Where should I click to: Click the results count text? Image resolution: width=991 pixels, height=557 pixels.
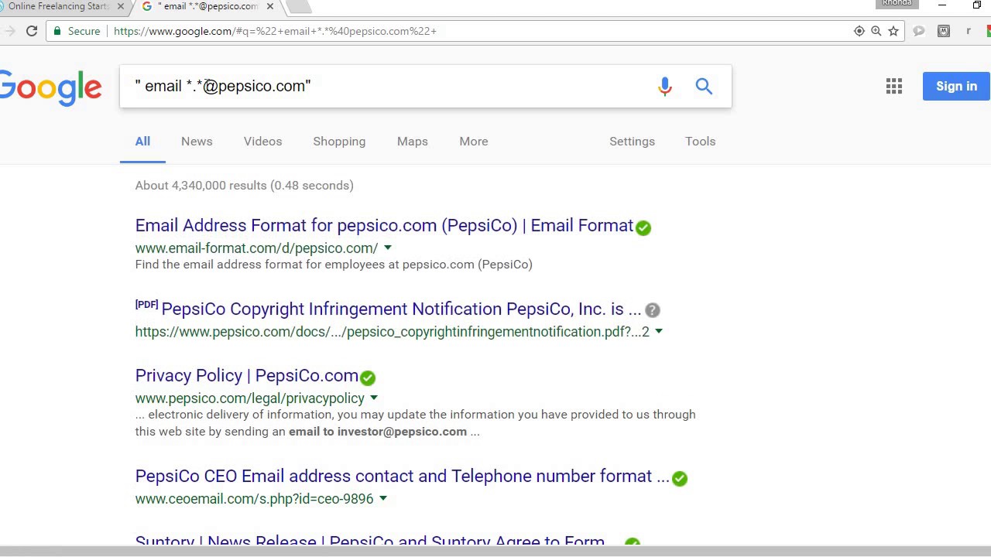pos(244,185)
